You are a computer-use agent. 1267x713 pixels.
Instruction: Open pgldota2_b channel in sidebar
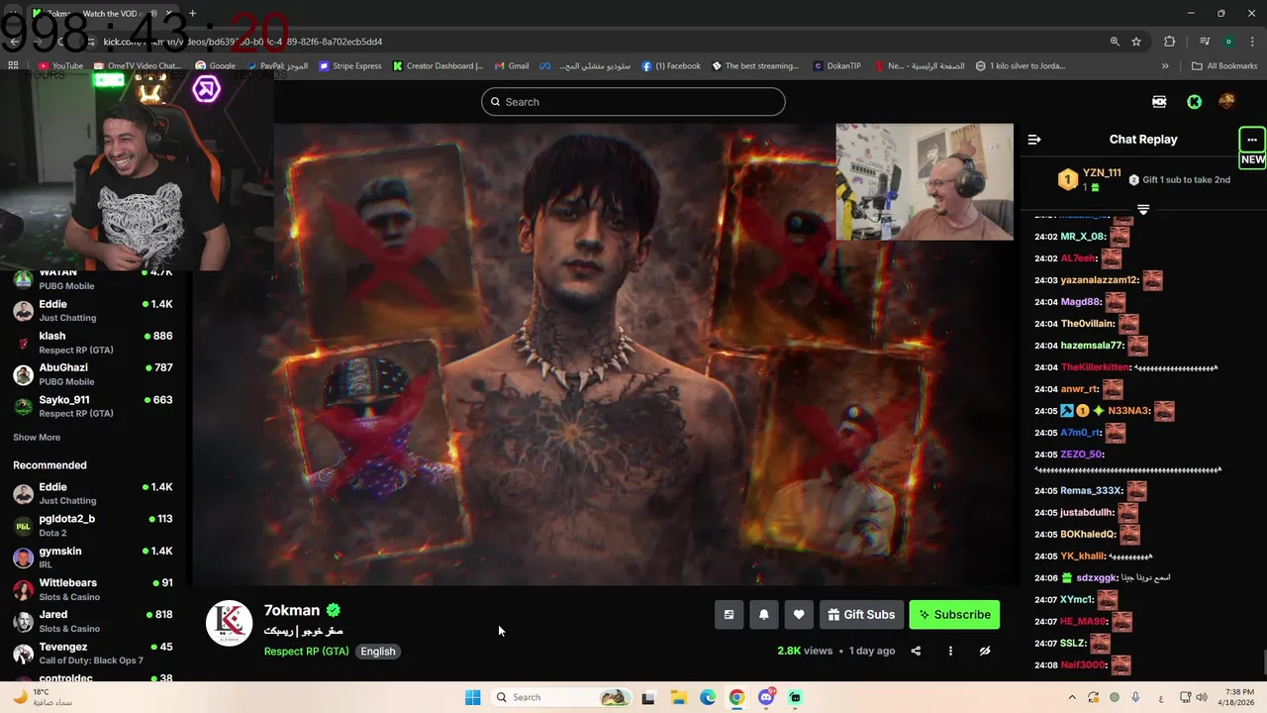pyautogui.click(x=92, y=525)
